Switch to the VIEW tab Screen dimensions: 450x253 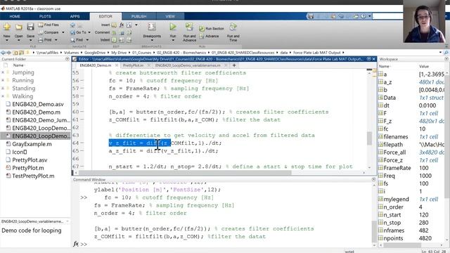(170, 16)
